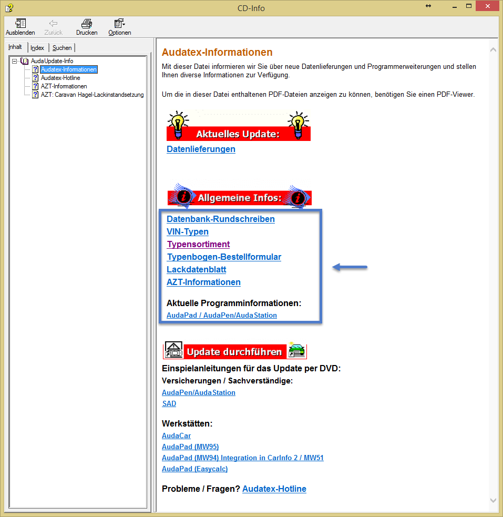Select AudaUpdate-Info in the tree
503x517 pixels.
click(52, 61)
